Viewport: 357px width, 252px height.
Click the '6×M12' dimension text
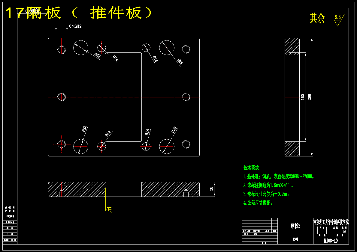tap(75, 26)
